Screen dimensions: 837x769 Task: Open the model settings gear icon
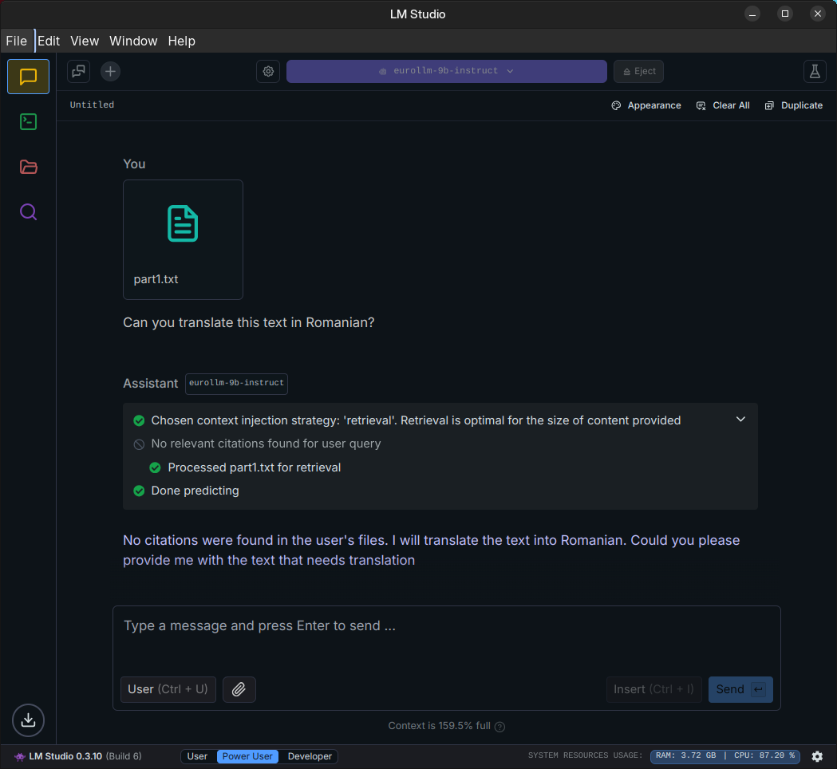268,71
